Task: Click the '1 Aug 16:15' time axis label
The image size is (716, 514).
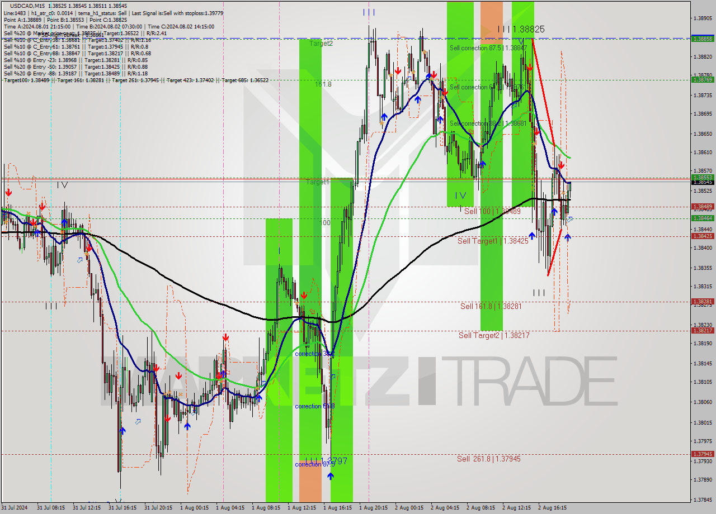Action: pyautogui.click(x=337, y=508)
